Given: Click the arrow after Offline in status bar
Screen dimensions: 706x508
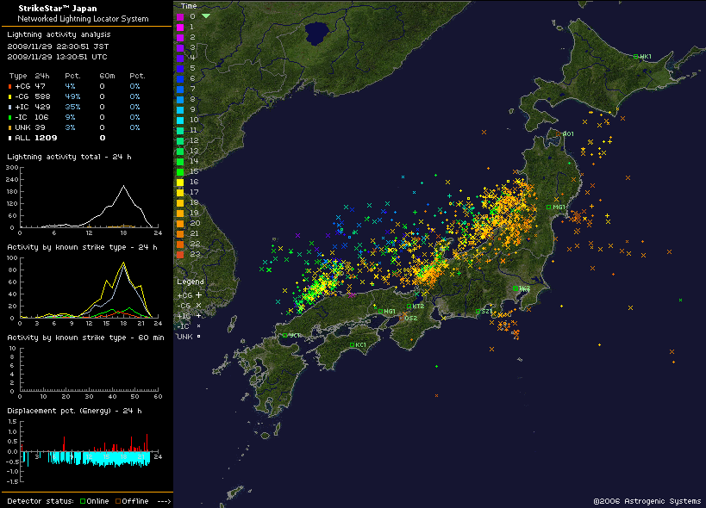Looking at the screenshot, I should [x=165, y=501].
